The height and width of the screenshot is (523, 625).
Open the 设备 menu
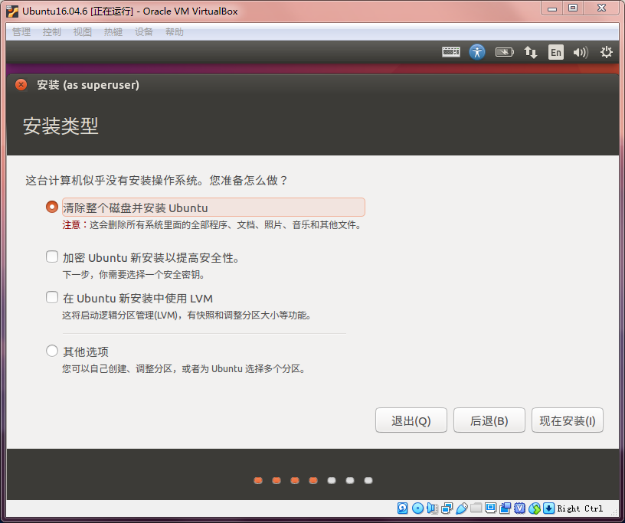(x=144, y=32)
